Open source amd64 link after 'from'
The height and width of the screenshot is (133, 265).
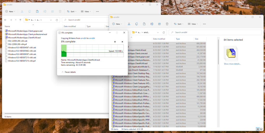click(x=84, y=38)
